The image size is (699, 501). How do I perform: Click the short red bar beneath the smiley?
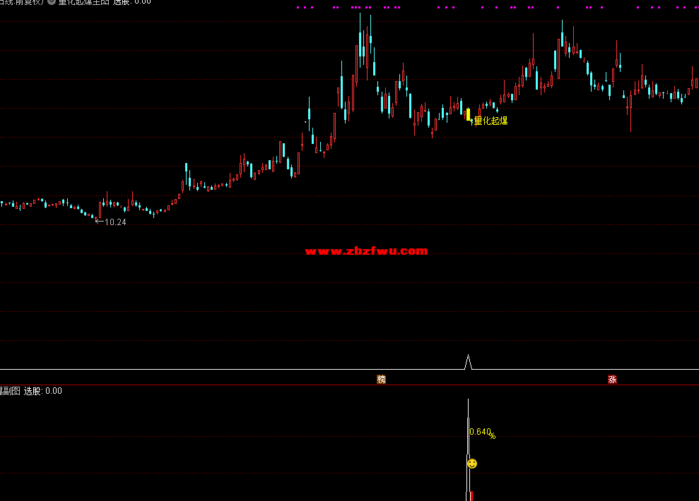[x=471, y=495]
